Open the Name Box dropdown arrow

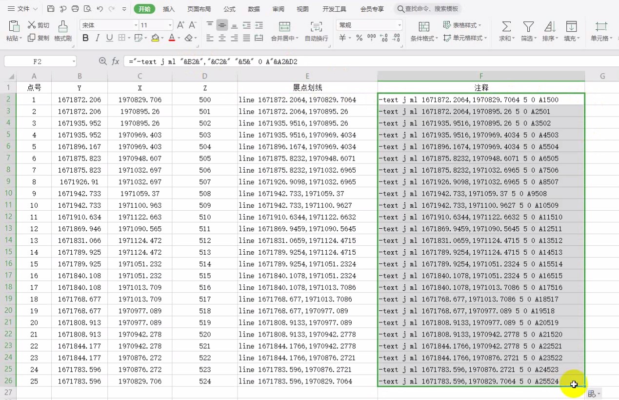pos(74,61)
